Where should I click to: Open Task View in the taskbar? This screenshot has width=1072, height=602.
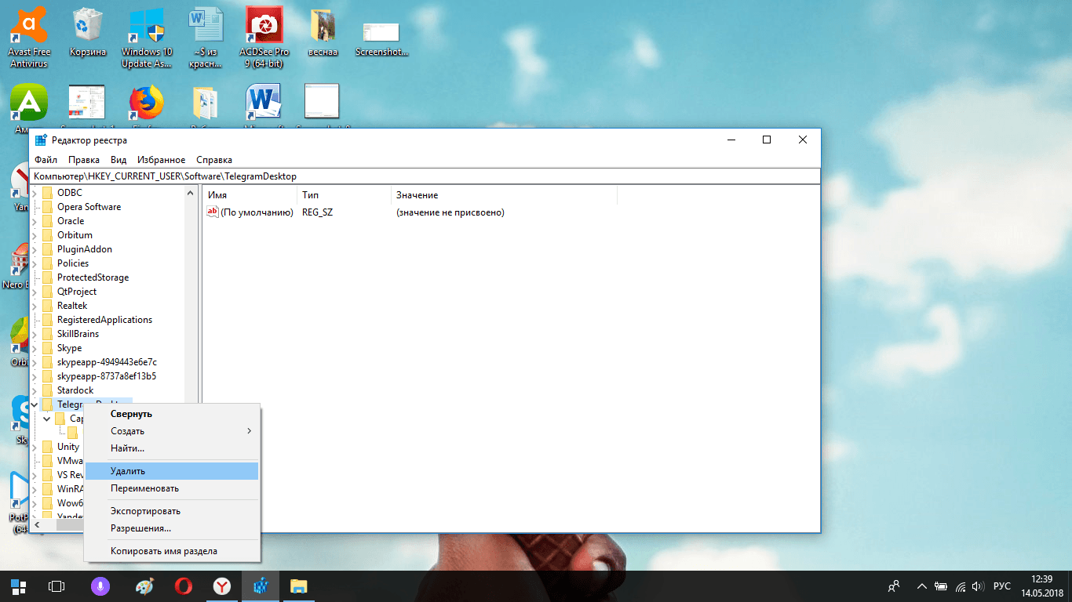pyautogui.click(x=56, y=586)
